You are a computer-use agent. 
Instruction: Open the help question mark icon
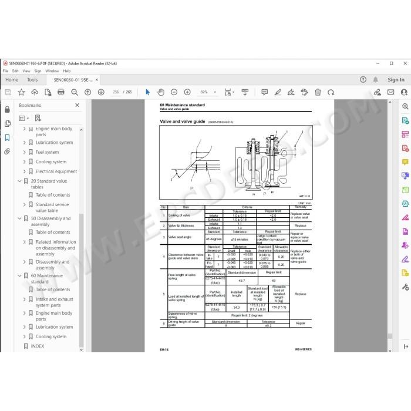point(363,80)
